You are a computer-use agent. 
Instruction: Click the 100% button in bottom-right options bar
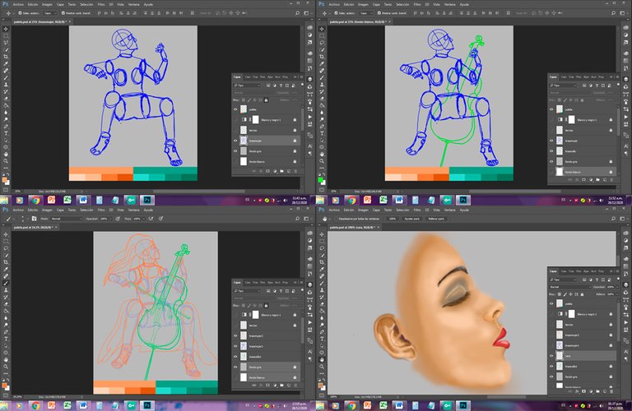tap(393, 219)
